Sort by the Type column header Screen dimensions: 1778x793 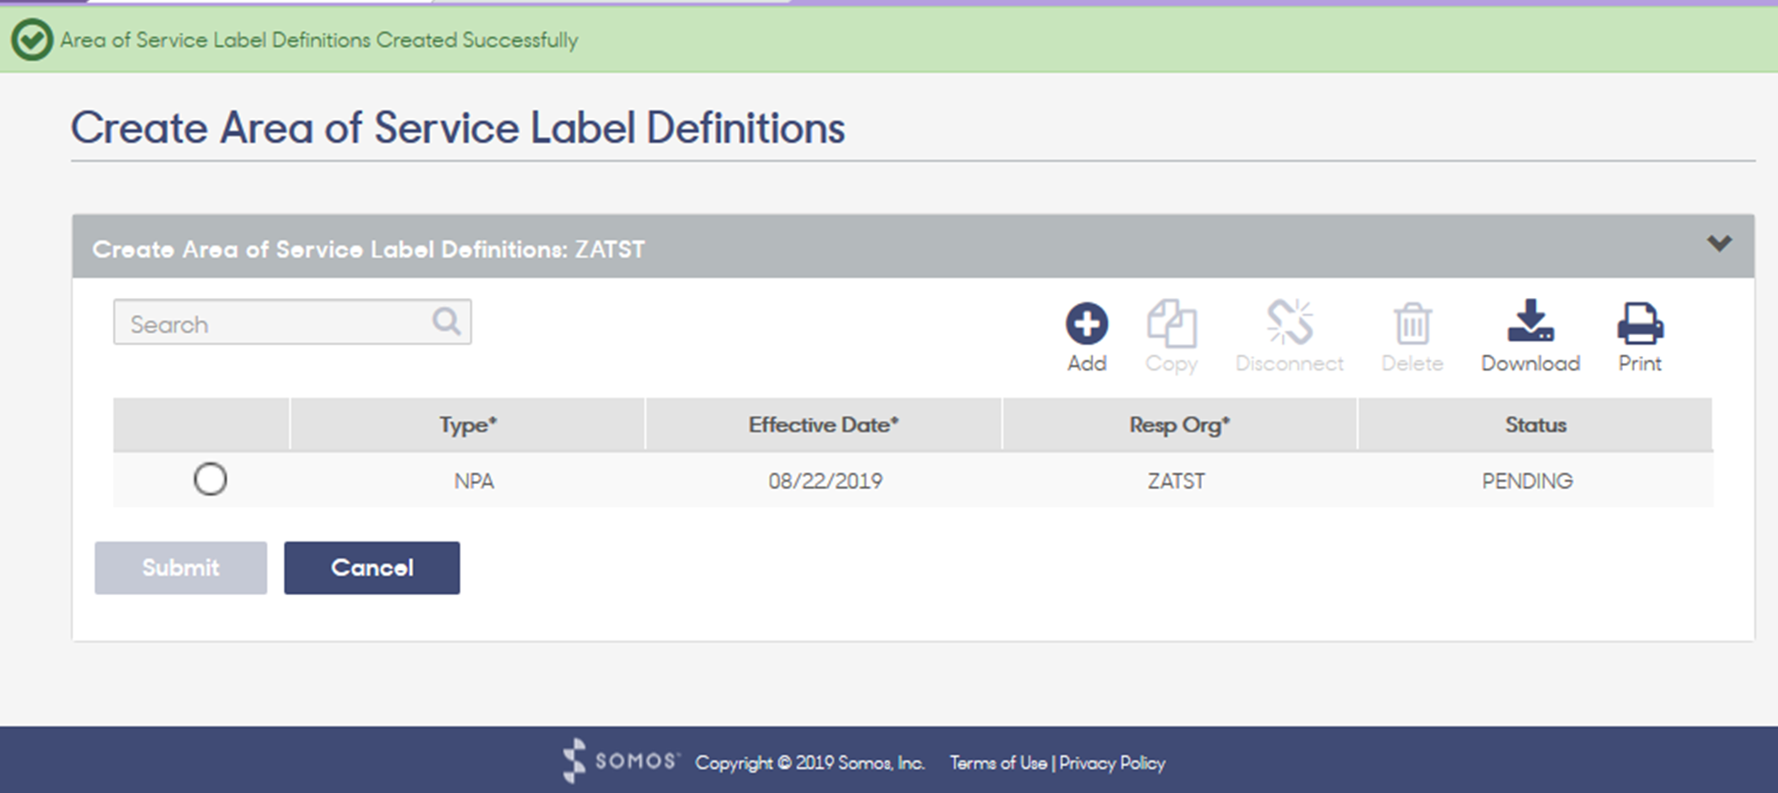(467, 424)
